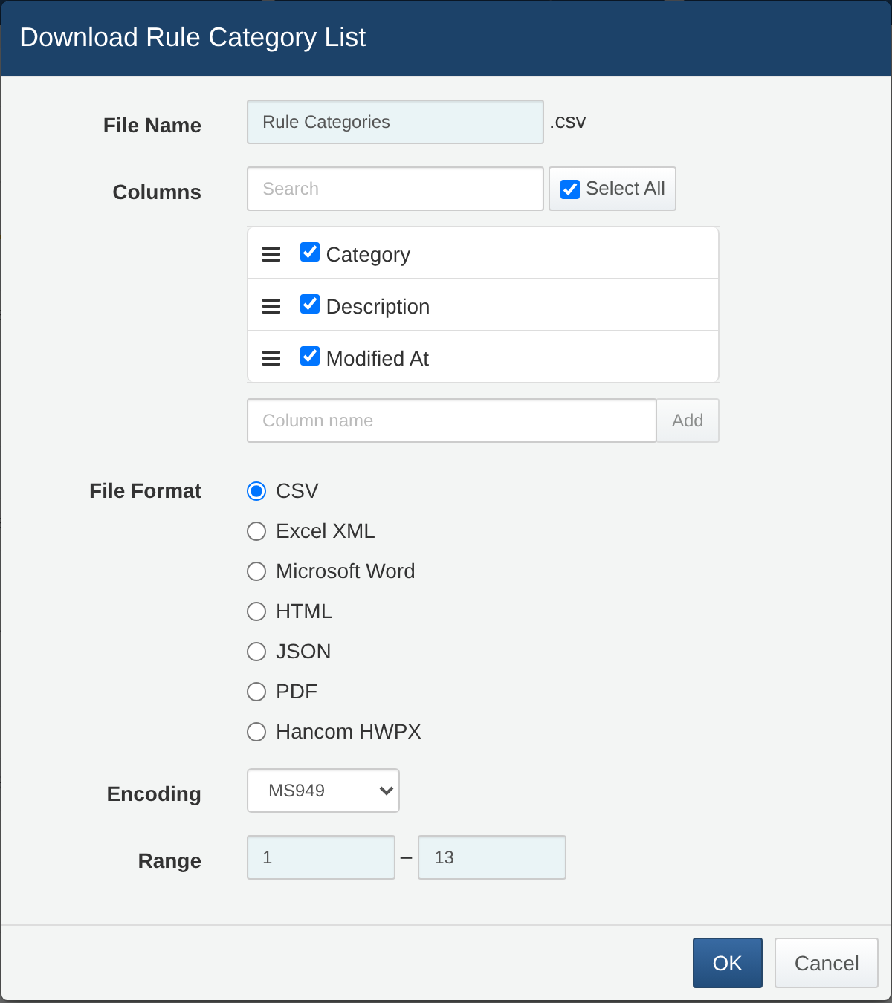Screen dimensions: 892x1003
Task: Uncheck the Modified At column checkbox
Action: 310,356
